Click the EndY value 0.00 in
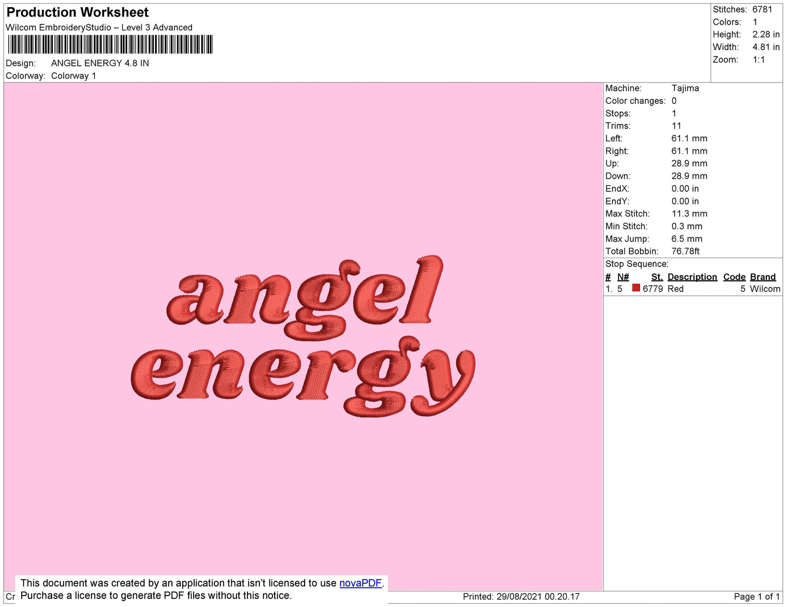The image size is (786, 607). pyautogui.click(x=685, y=201)
